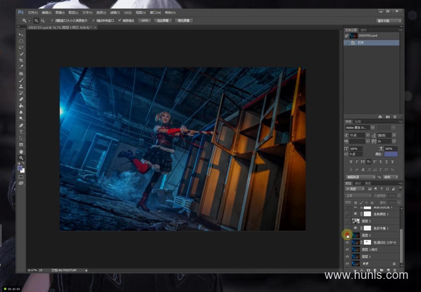Open the Adobe 黑体 font family dropdown
This screenshot has width=421, height=292.
click(372, 128)
